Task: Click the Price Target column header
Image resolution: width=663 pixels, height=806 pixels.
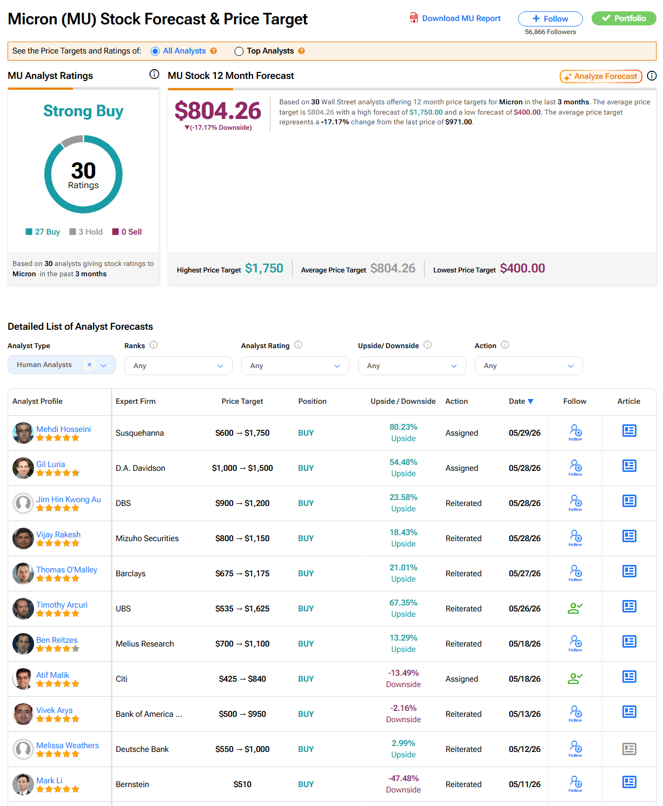Action: click(242, 401)
